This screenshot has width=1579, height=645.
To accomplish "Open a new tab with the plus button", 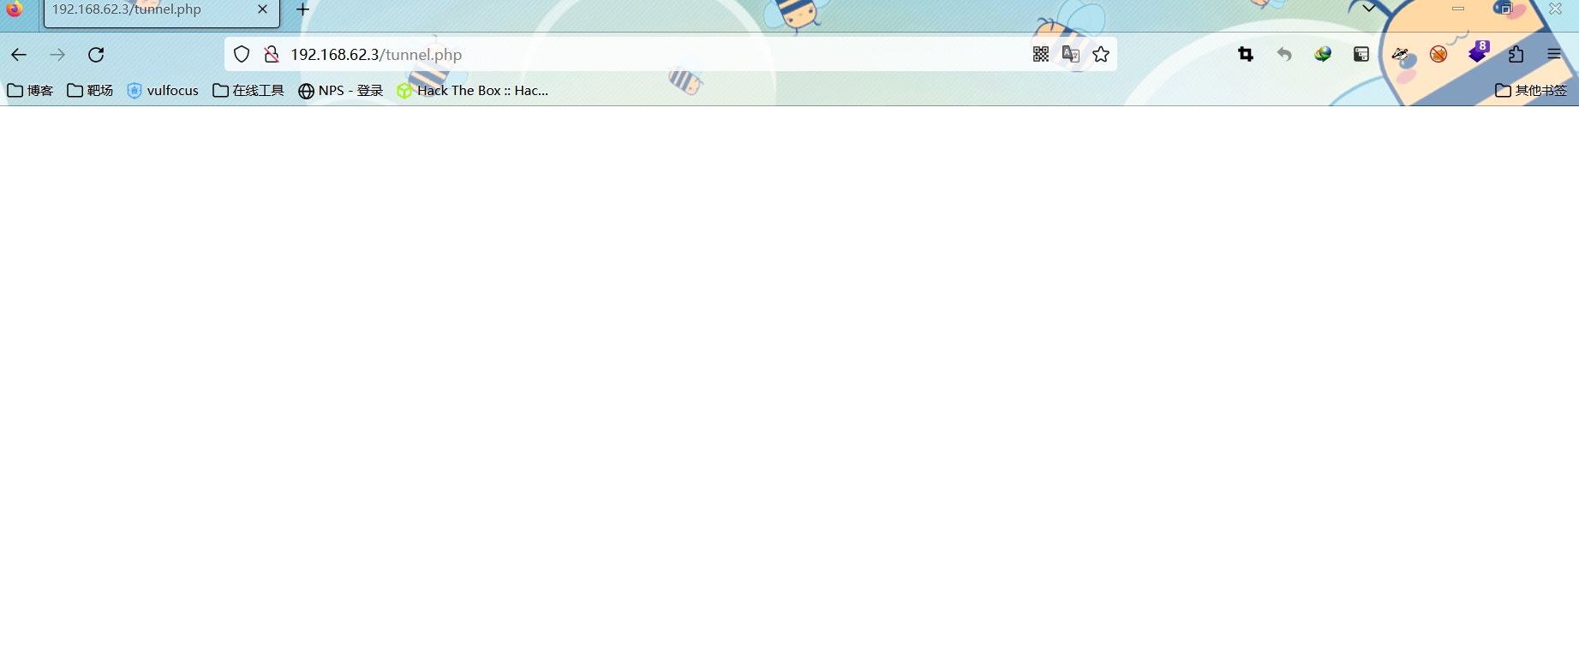I will [302, 9].
